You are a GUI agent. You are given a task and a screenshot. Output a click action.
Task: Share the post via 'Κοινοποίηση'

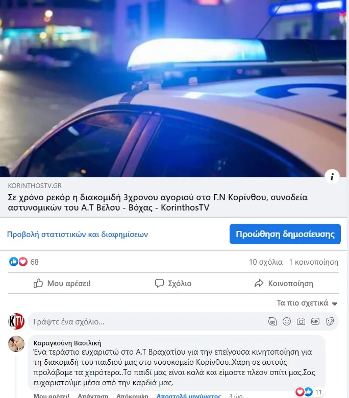[x=284, y=283]
